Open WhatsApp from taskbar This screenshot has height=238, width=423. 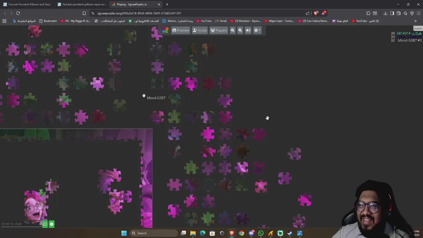pyautogui.click(x=261, y=233)
